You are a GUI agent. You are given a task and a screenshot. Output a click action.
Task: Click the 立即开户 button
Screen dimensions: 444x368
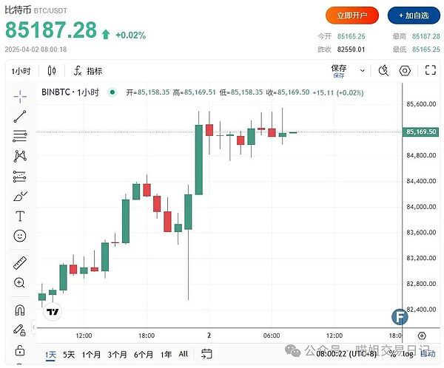(x=352, y=15)
